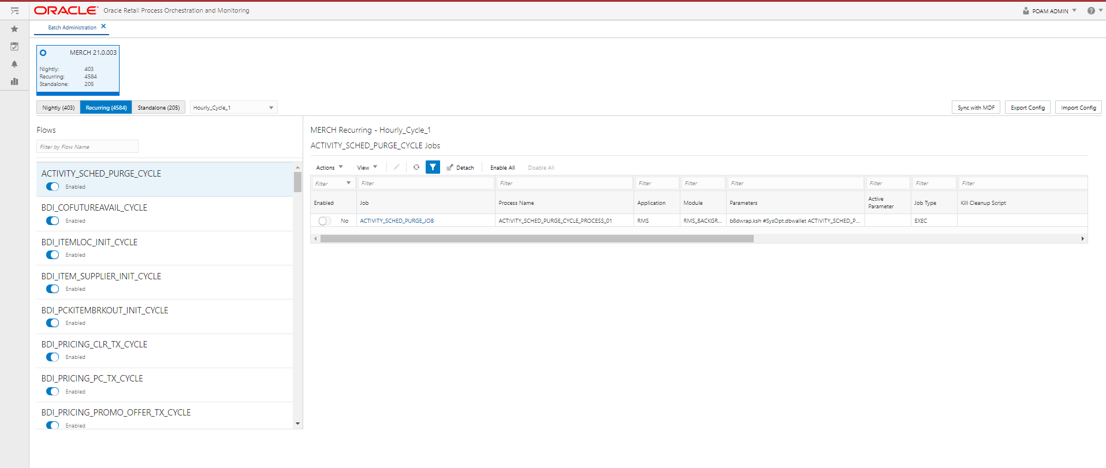
Task: Click Import Config button
Action: [x=1078, y=107]
